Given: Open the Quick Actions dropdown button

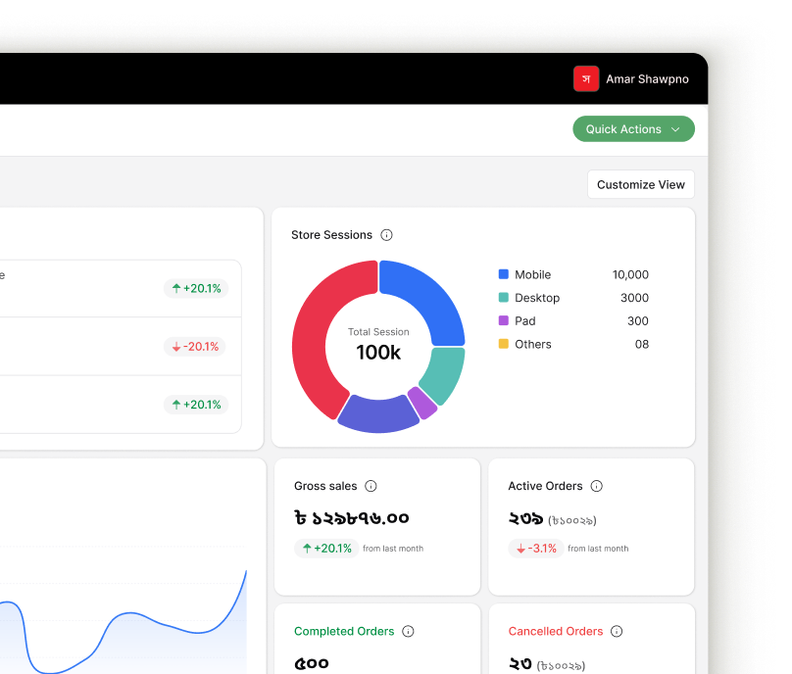Looking at the screenshot, I should [x=633, y=129].
